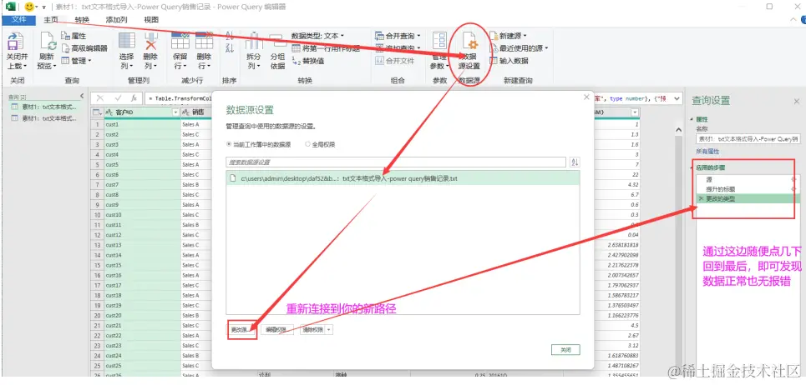
Task: Open the 清除权限 dropdown arrow in dialog
Action: 328,330
